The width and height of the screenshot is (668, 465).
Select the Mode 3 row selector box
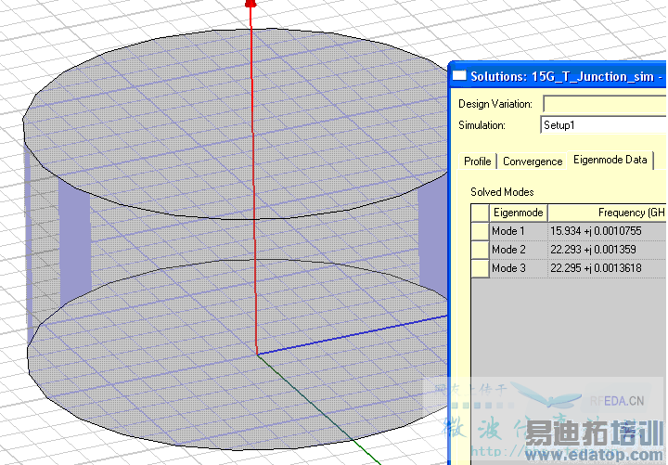point(480,268)
